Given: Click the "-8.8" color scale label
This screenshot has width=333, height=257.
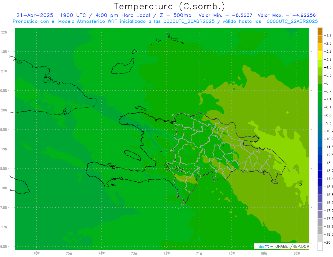Looking at the screenshot, I should (x=328, y=115).
